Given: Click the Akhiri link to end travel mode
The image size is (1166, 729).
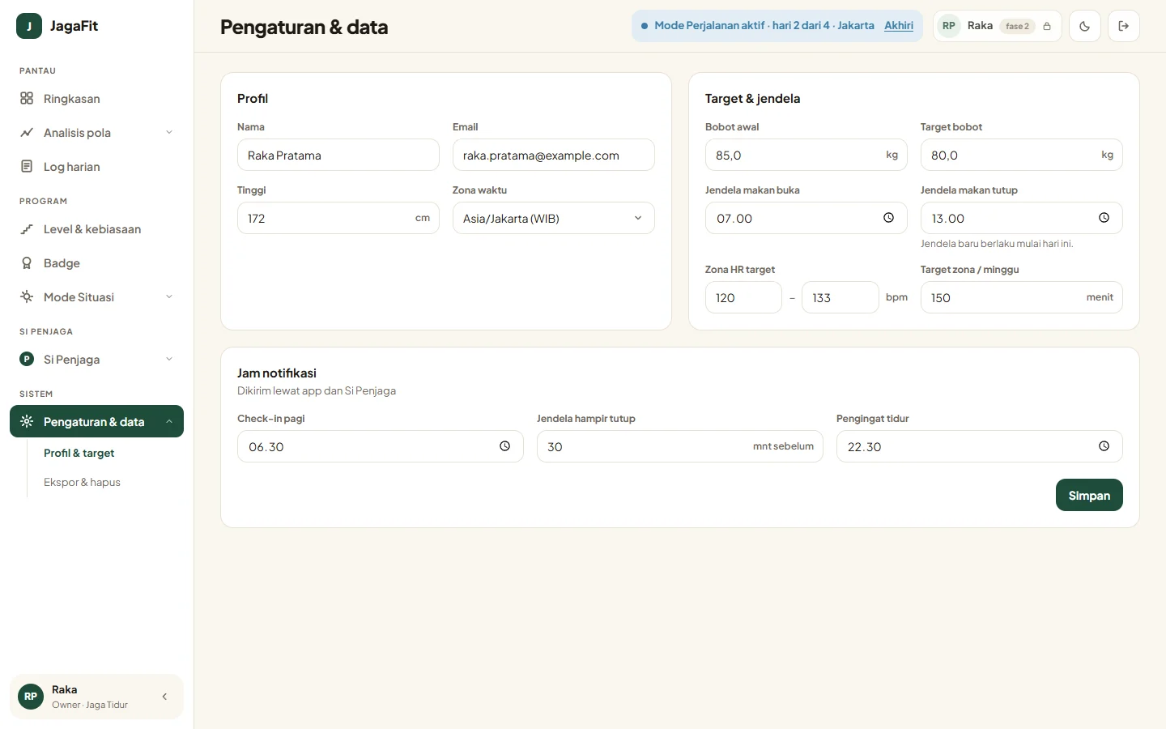Looking at the screenshot, I should pos(899,26).
